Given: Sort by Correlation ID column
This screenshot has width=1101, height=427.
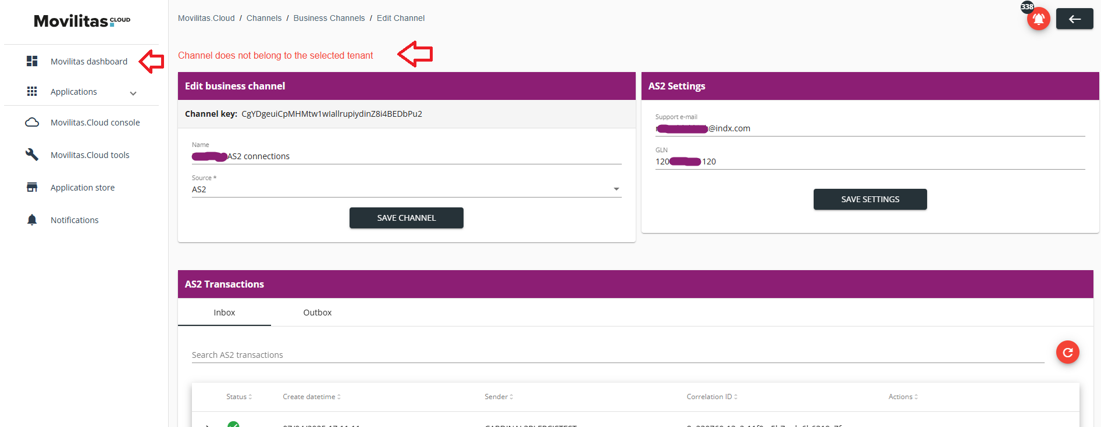Looking at the screenshot, I should [712, 397].
